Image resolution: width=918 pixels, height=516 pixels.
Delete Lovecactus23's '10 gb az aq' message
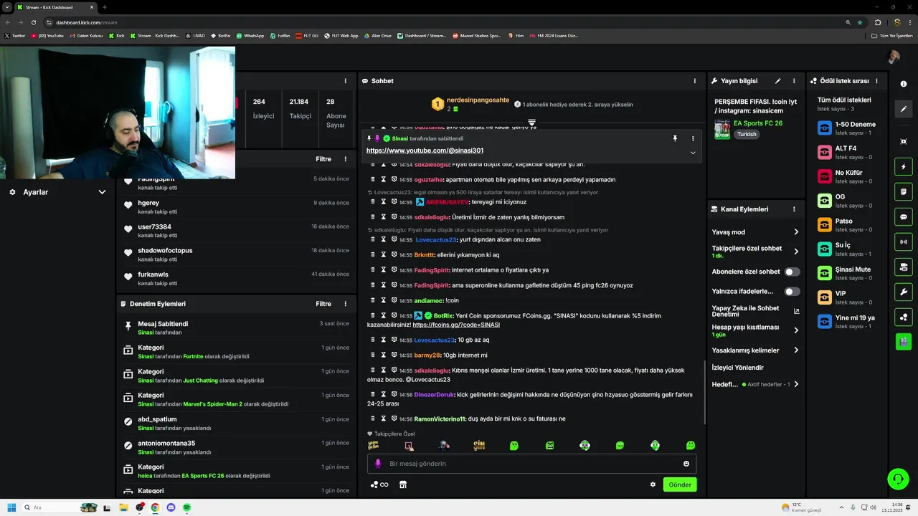click(x=373, y=340)
